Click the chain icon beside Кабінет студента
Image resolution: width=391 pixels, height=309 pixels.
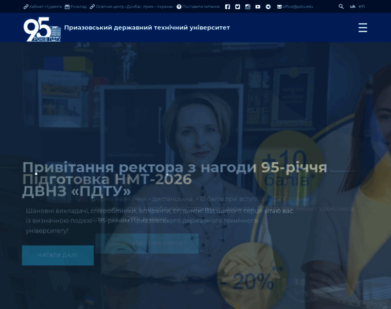(x=26, y=7)
